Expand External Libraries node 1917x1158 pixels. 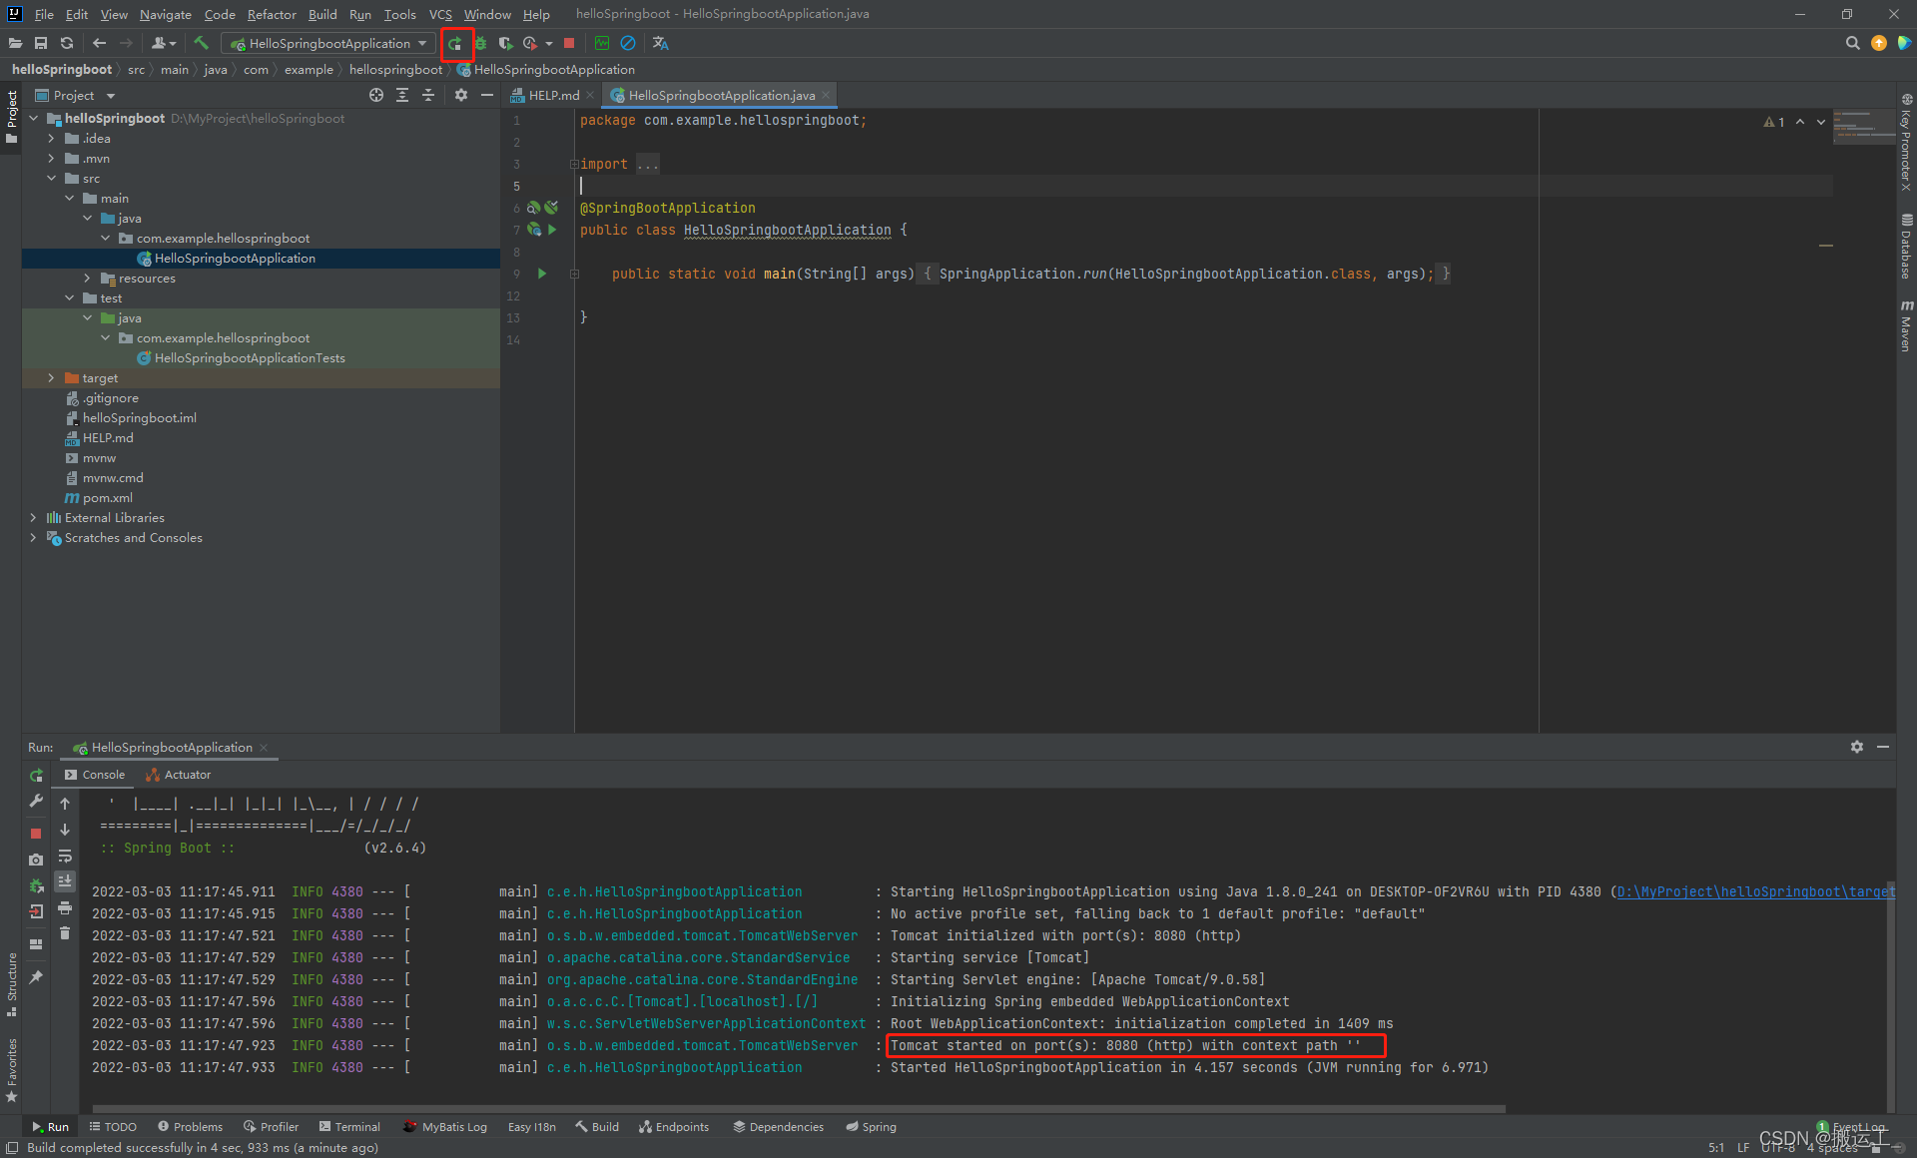pos(33,518)
